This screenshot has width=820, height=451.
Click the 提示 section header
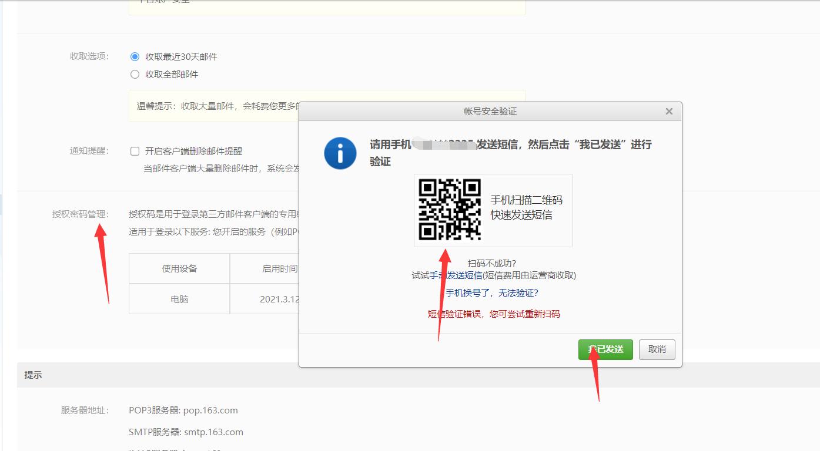[x=32, y=374]
